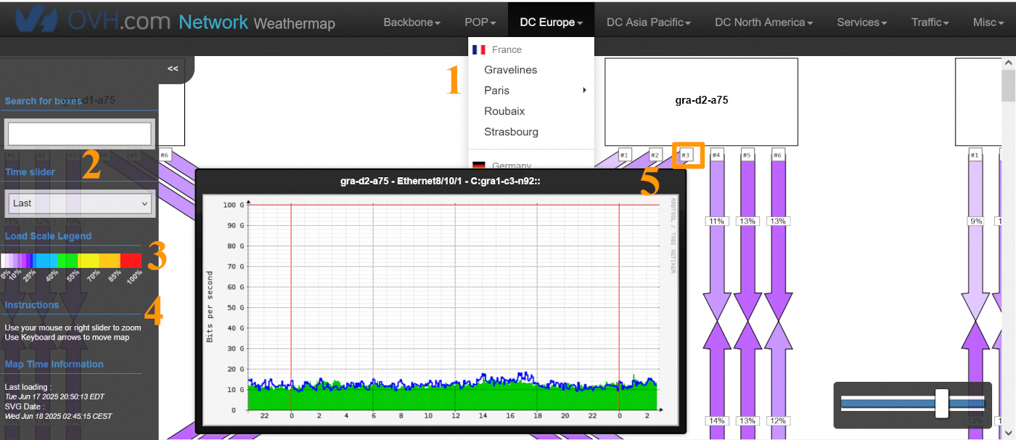Open the Backbone dropdown menu

[411, 23]
